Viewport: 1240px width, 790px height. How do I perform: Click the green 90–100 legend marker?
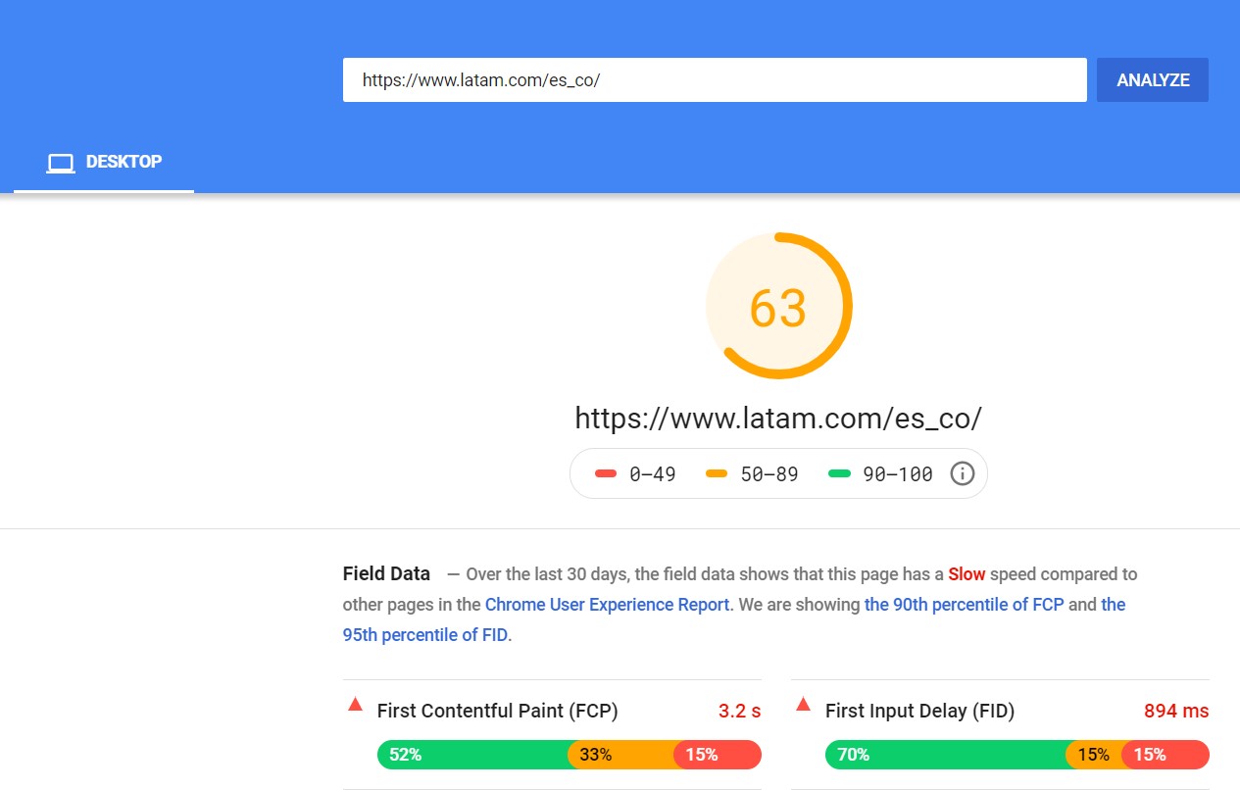pyautogui.click(x=839, y=474)
